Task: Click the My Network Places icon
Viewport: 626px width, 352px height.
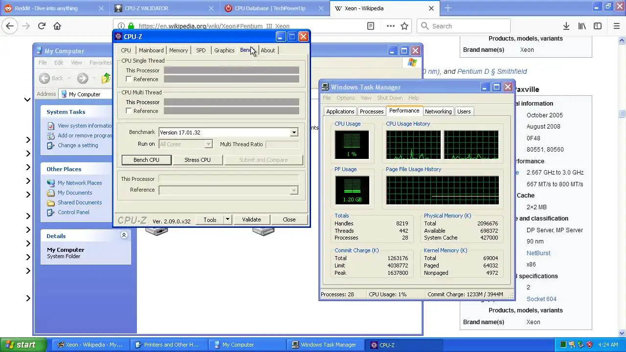Action: [51, 183]
